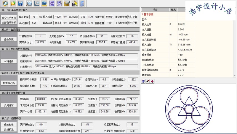Click the 行星轮数Cs field showing 3

41,36
